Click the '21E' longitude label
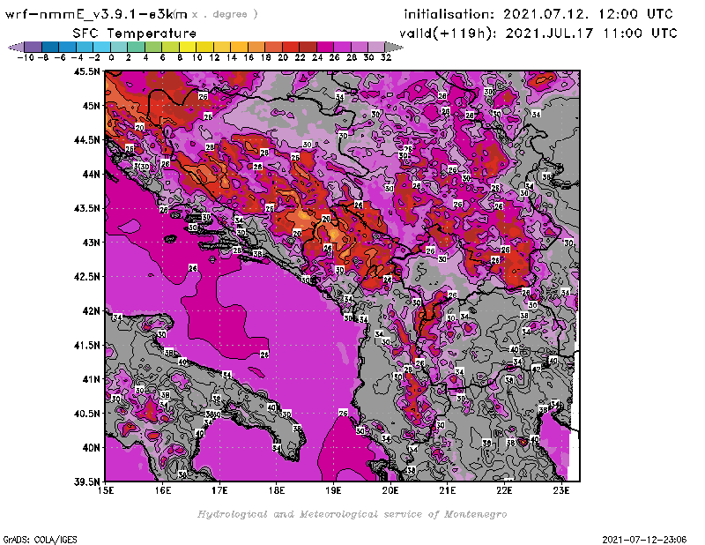Image resolution: width=705 pixels, height=545 pixels. coord(448,490)
